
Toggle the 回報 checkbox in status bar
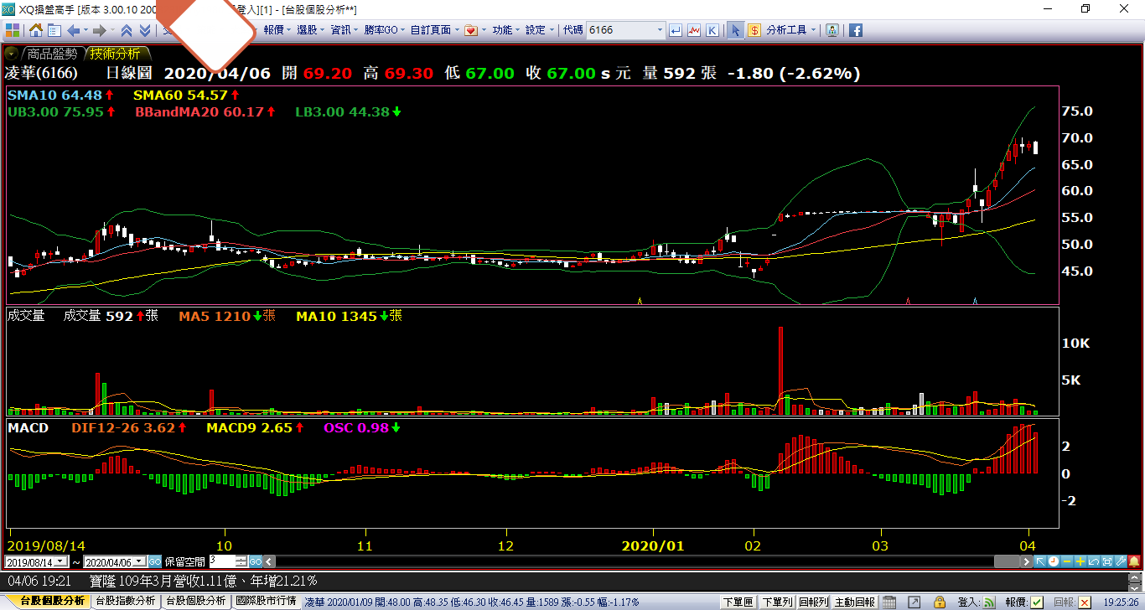1085,602
